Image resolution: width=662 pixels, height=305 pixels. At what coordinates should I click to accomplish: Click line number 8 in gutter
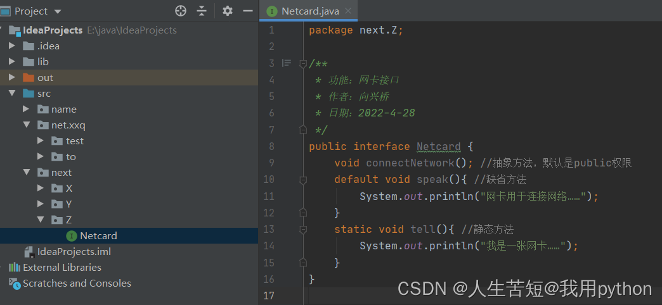pyautogui.click(x=271, y=147)
